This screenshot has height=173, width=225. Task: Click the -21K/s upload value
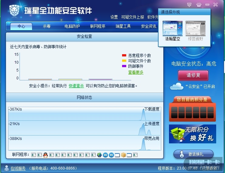point(14,124)
